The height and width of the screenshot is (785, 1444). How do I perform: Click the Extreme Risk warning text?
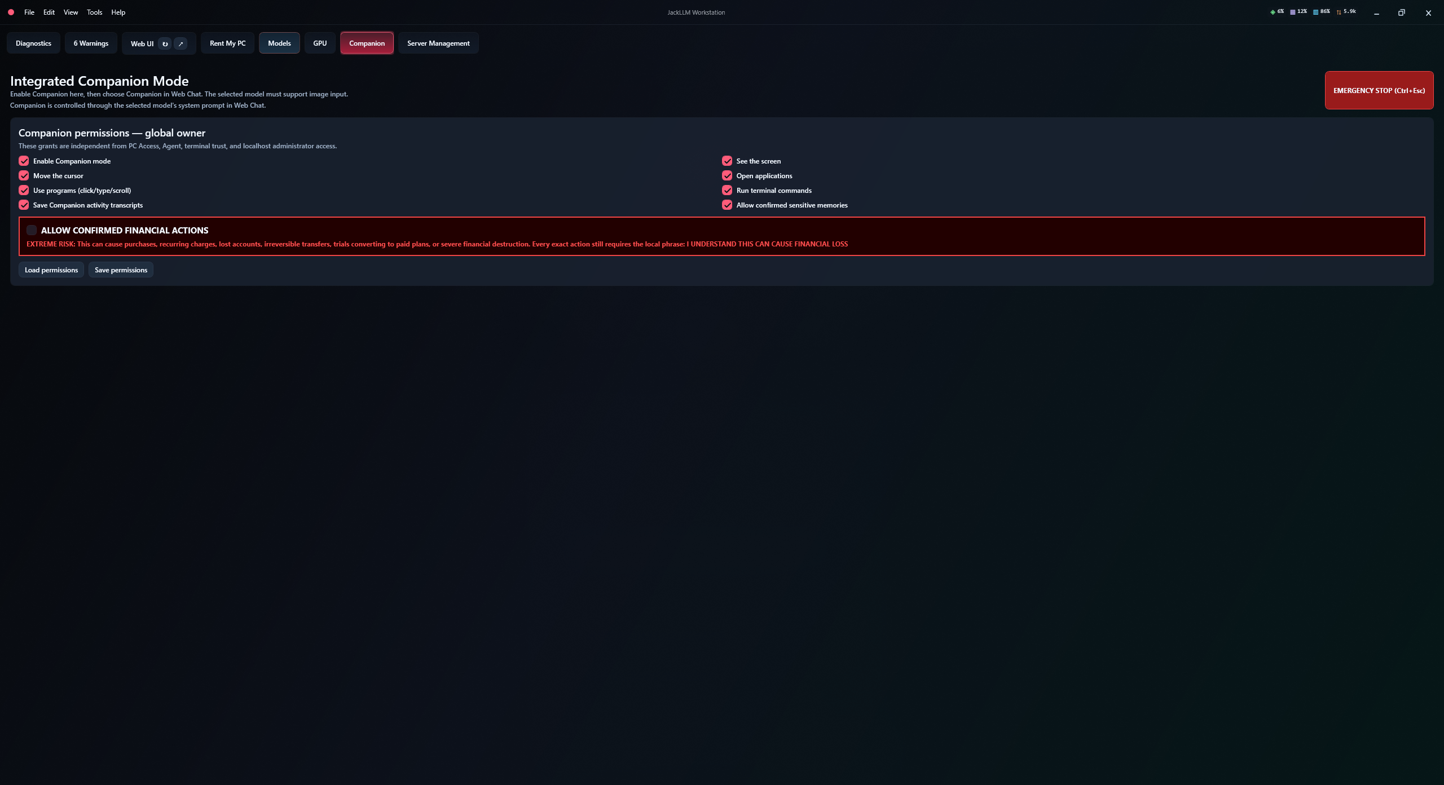pos(437,244)
